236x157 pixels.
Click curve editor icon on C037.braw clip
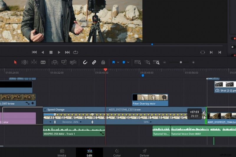pyautogui.click(x=28, y=103)
